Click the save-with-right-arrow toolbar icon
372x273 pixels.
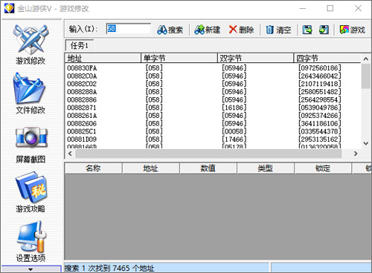point(307,30)
